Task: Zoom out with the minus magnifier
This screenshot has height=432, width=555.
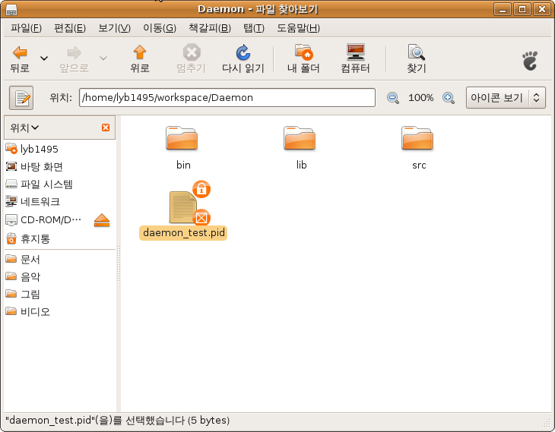Action: coord(392,98)
